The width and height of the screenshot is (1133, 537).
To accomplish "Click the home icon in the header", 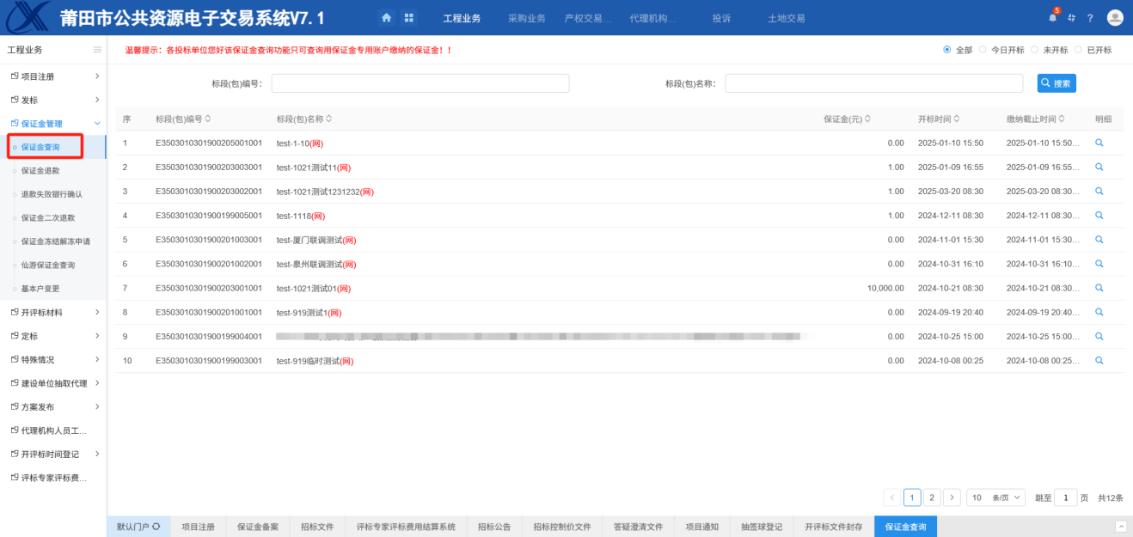I will (x=387, y=18).
